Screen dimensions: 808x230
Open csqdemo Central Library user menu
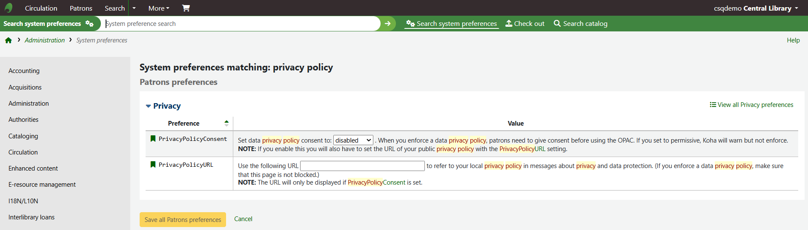click(756, 8)
